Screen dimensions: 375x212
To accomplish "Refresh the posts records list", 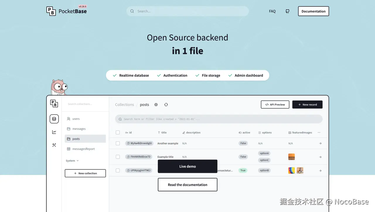I will click(x=166, y=105).
